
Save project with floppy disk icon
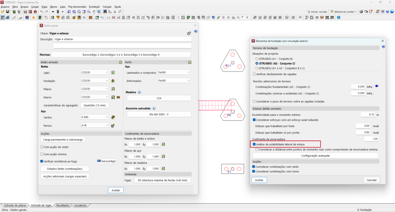click(8, 12)
